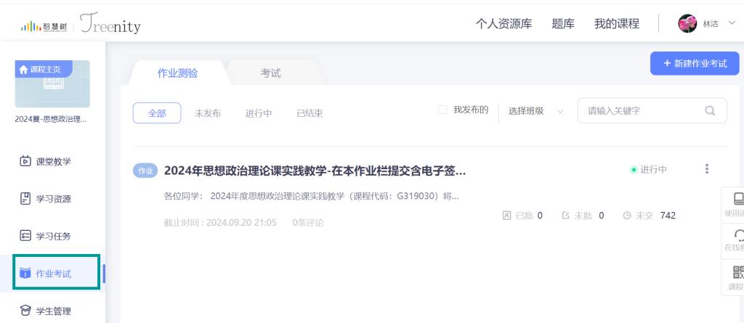
Task: Click the keyword search input field
Action: pos(639,111)
